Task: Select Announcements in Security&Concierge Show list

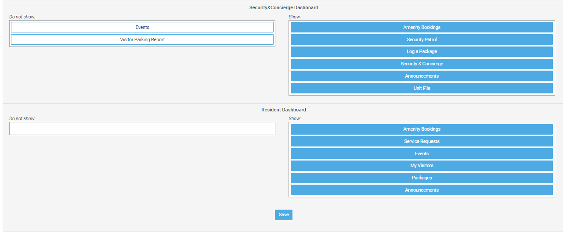Action: pos(422,76)
